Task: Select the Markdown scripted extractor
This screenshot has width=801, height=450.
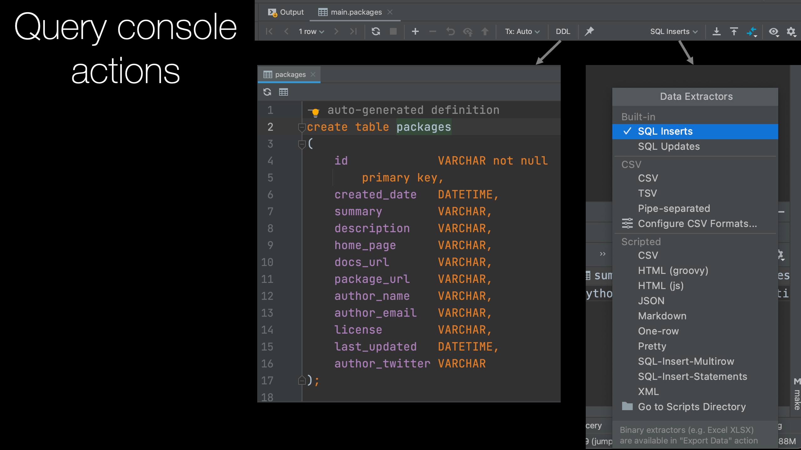Action: [x=662, y=316]
